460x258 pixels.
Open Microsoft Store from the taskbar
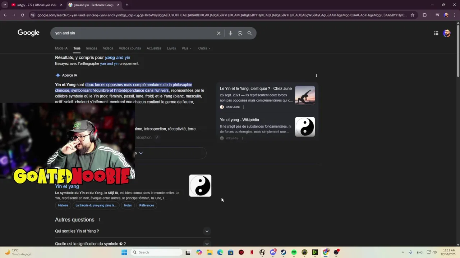click(230, 252)
